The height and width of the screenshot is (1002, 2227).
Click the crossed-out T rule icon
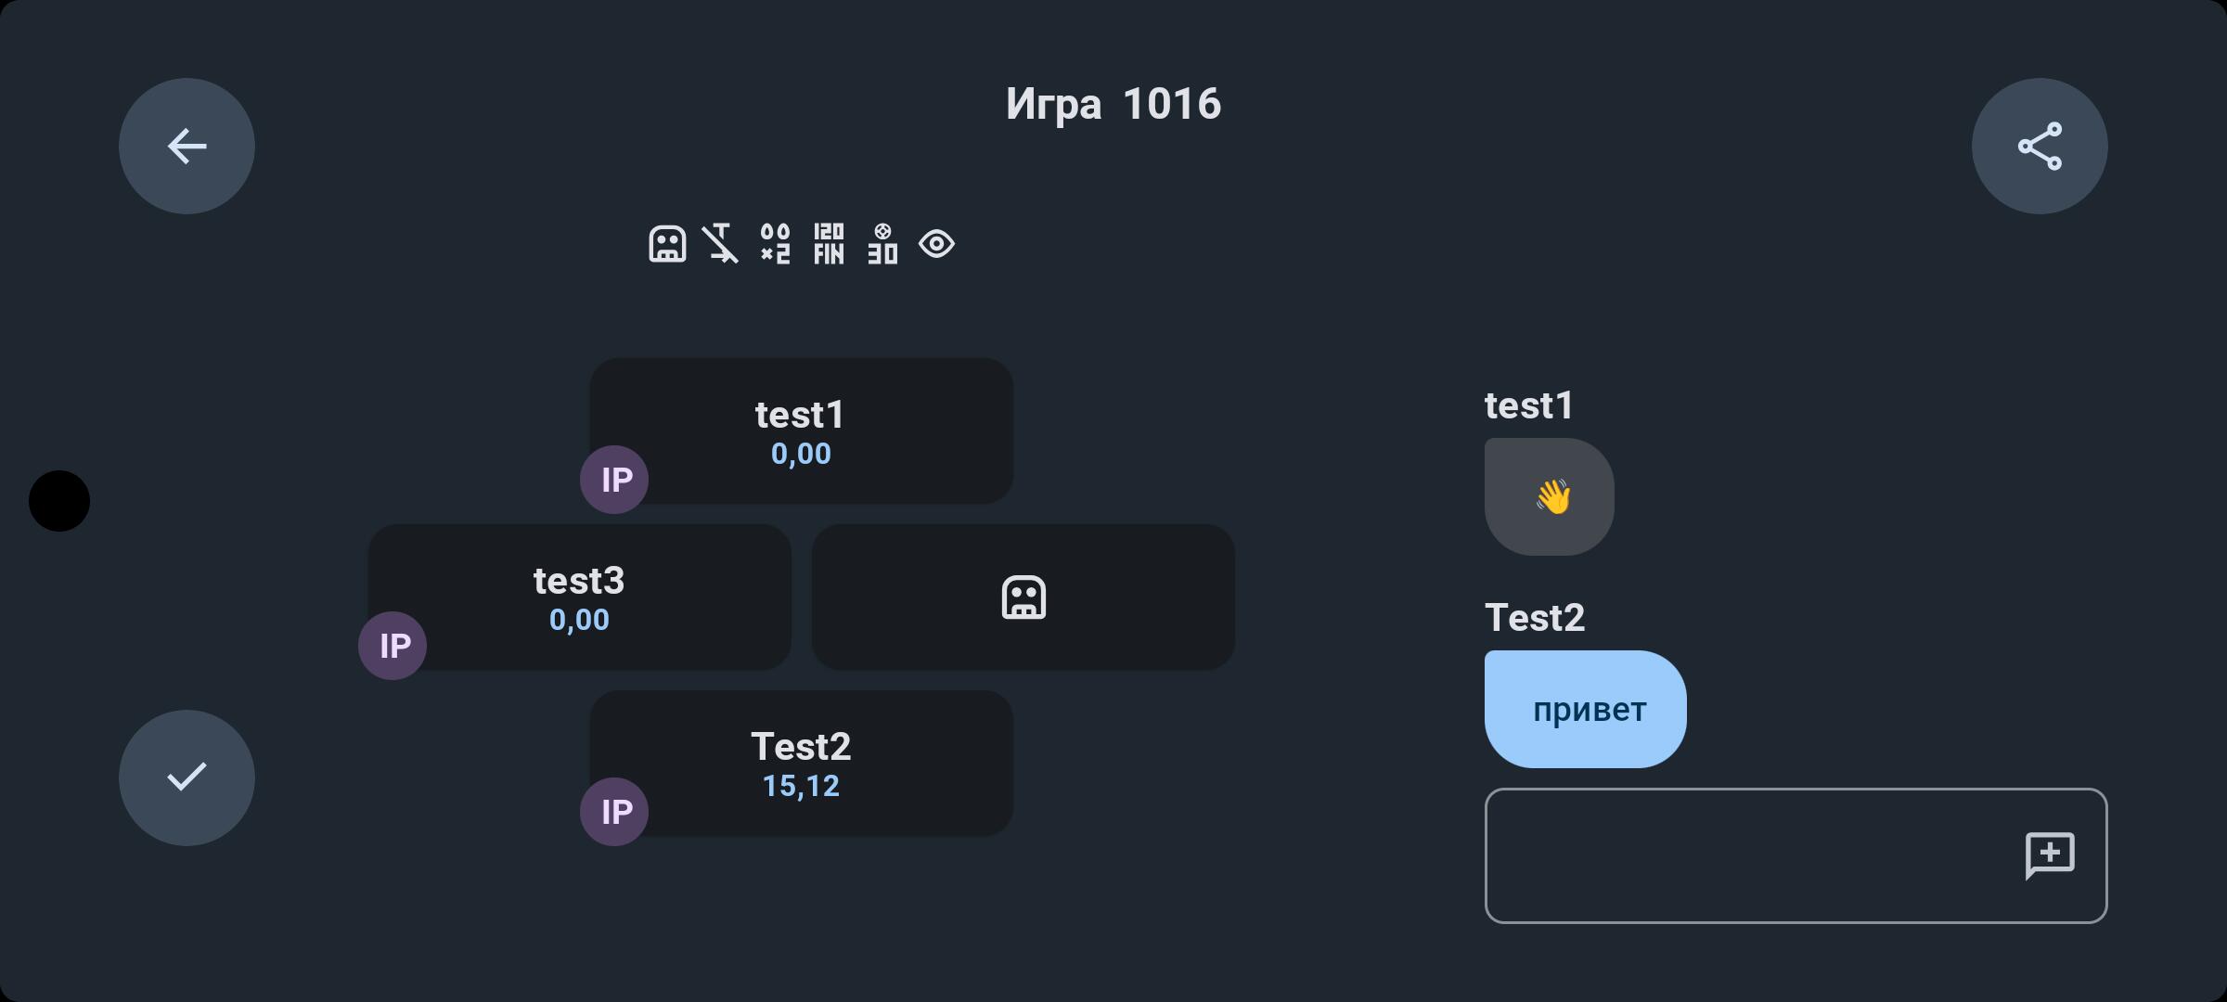[720, 244]
